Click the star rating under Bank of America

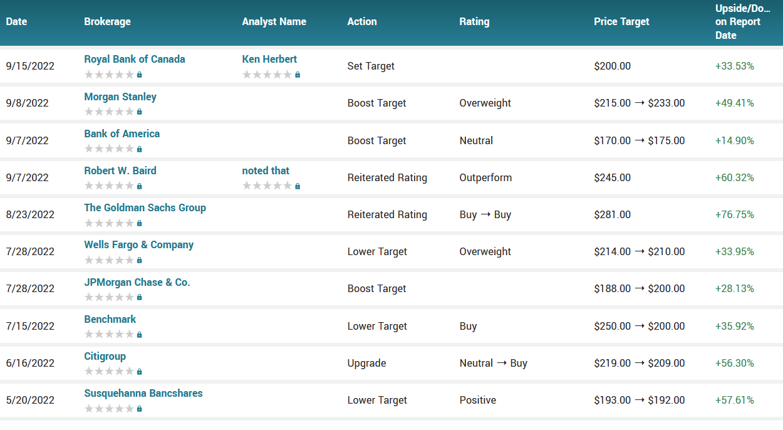tap(109, 149)
